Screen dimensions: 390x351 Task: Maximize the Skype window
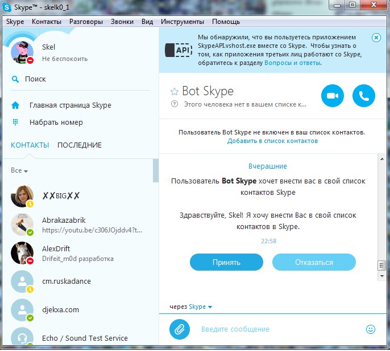coord(352,5)
